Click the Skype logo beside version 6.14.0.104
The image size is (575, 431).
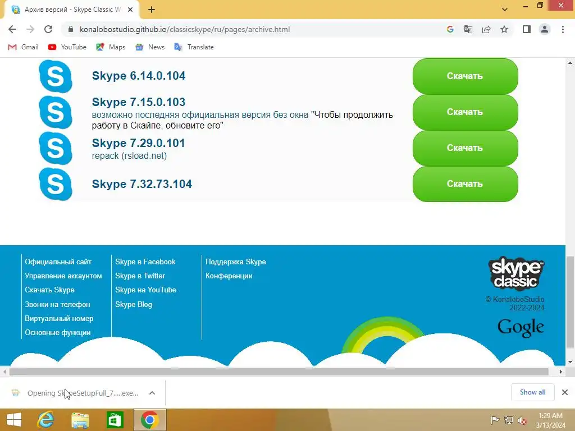tap(56, 76)
